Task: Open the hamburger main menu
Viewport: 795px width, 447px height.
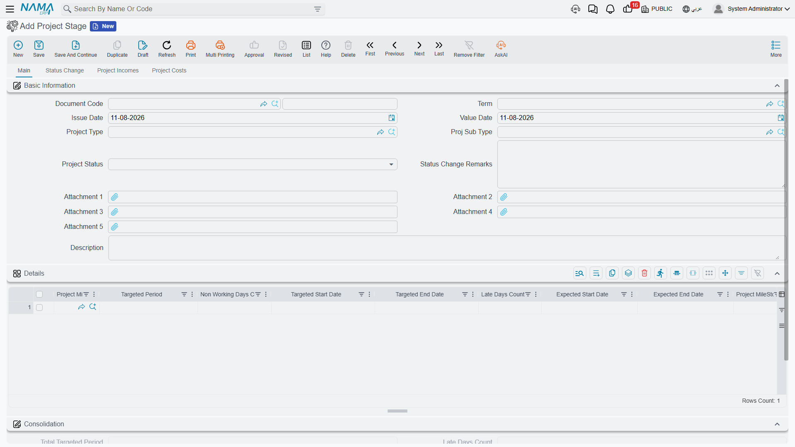Action: pyautogui.click(x=10, y=9)
